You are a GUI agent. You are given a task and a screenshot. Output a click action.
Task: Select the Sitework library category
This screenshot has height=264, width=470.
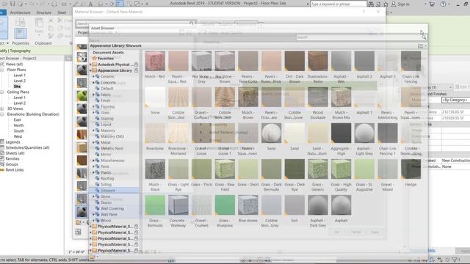[x=108, y=191]
